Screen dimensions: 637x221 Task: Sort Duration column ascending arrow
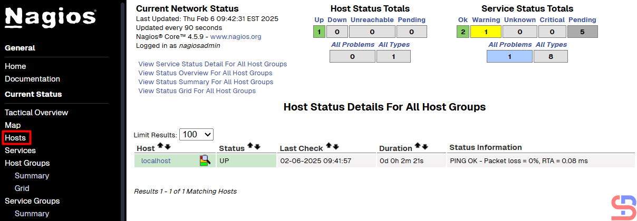coord(418,146)
